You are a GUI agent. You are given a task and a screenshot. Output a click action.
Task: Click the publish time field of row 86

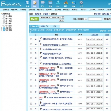(x=95, y=109)
